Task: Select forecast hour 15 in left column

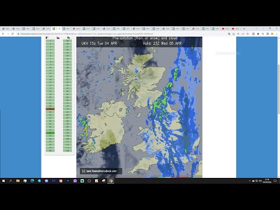Action: 50,82
